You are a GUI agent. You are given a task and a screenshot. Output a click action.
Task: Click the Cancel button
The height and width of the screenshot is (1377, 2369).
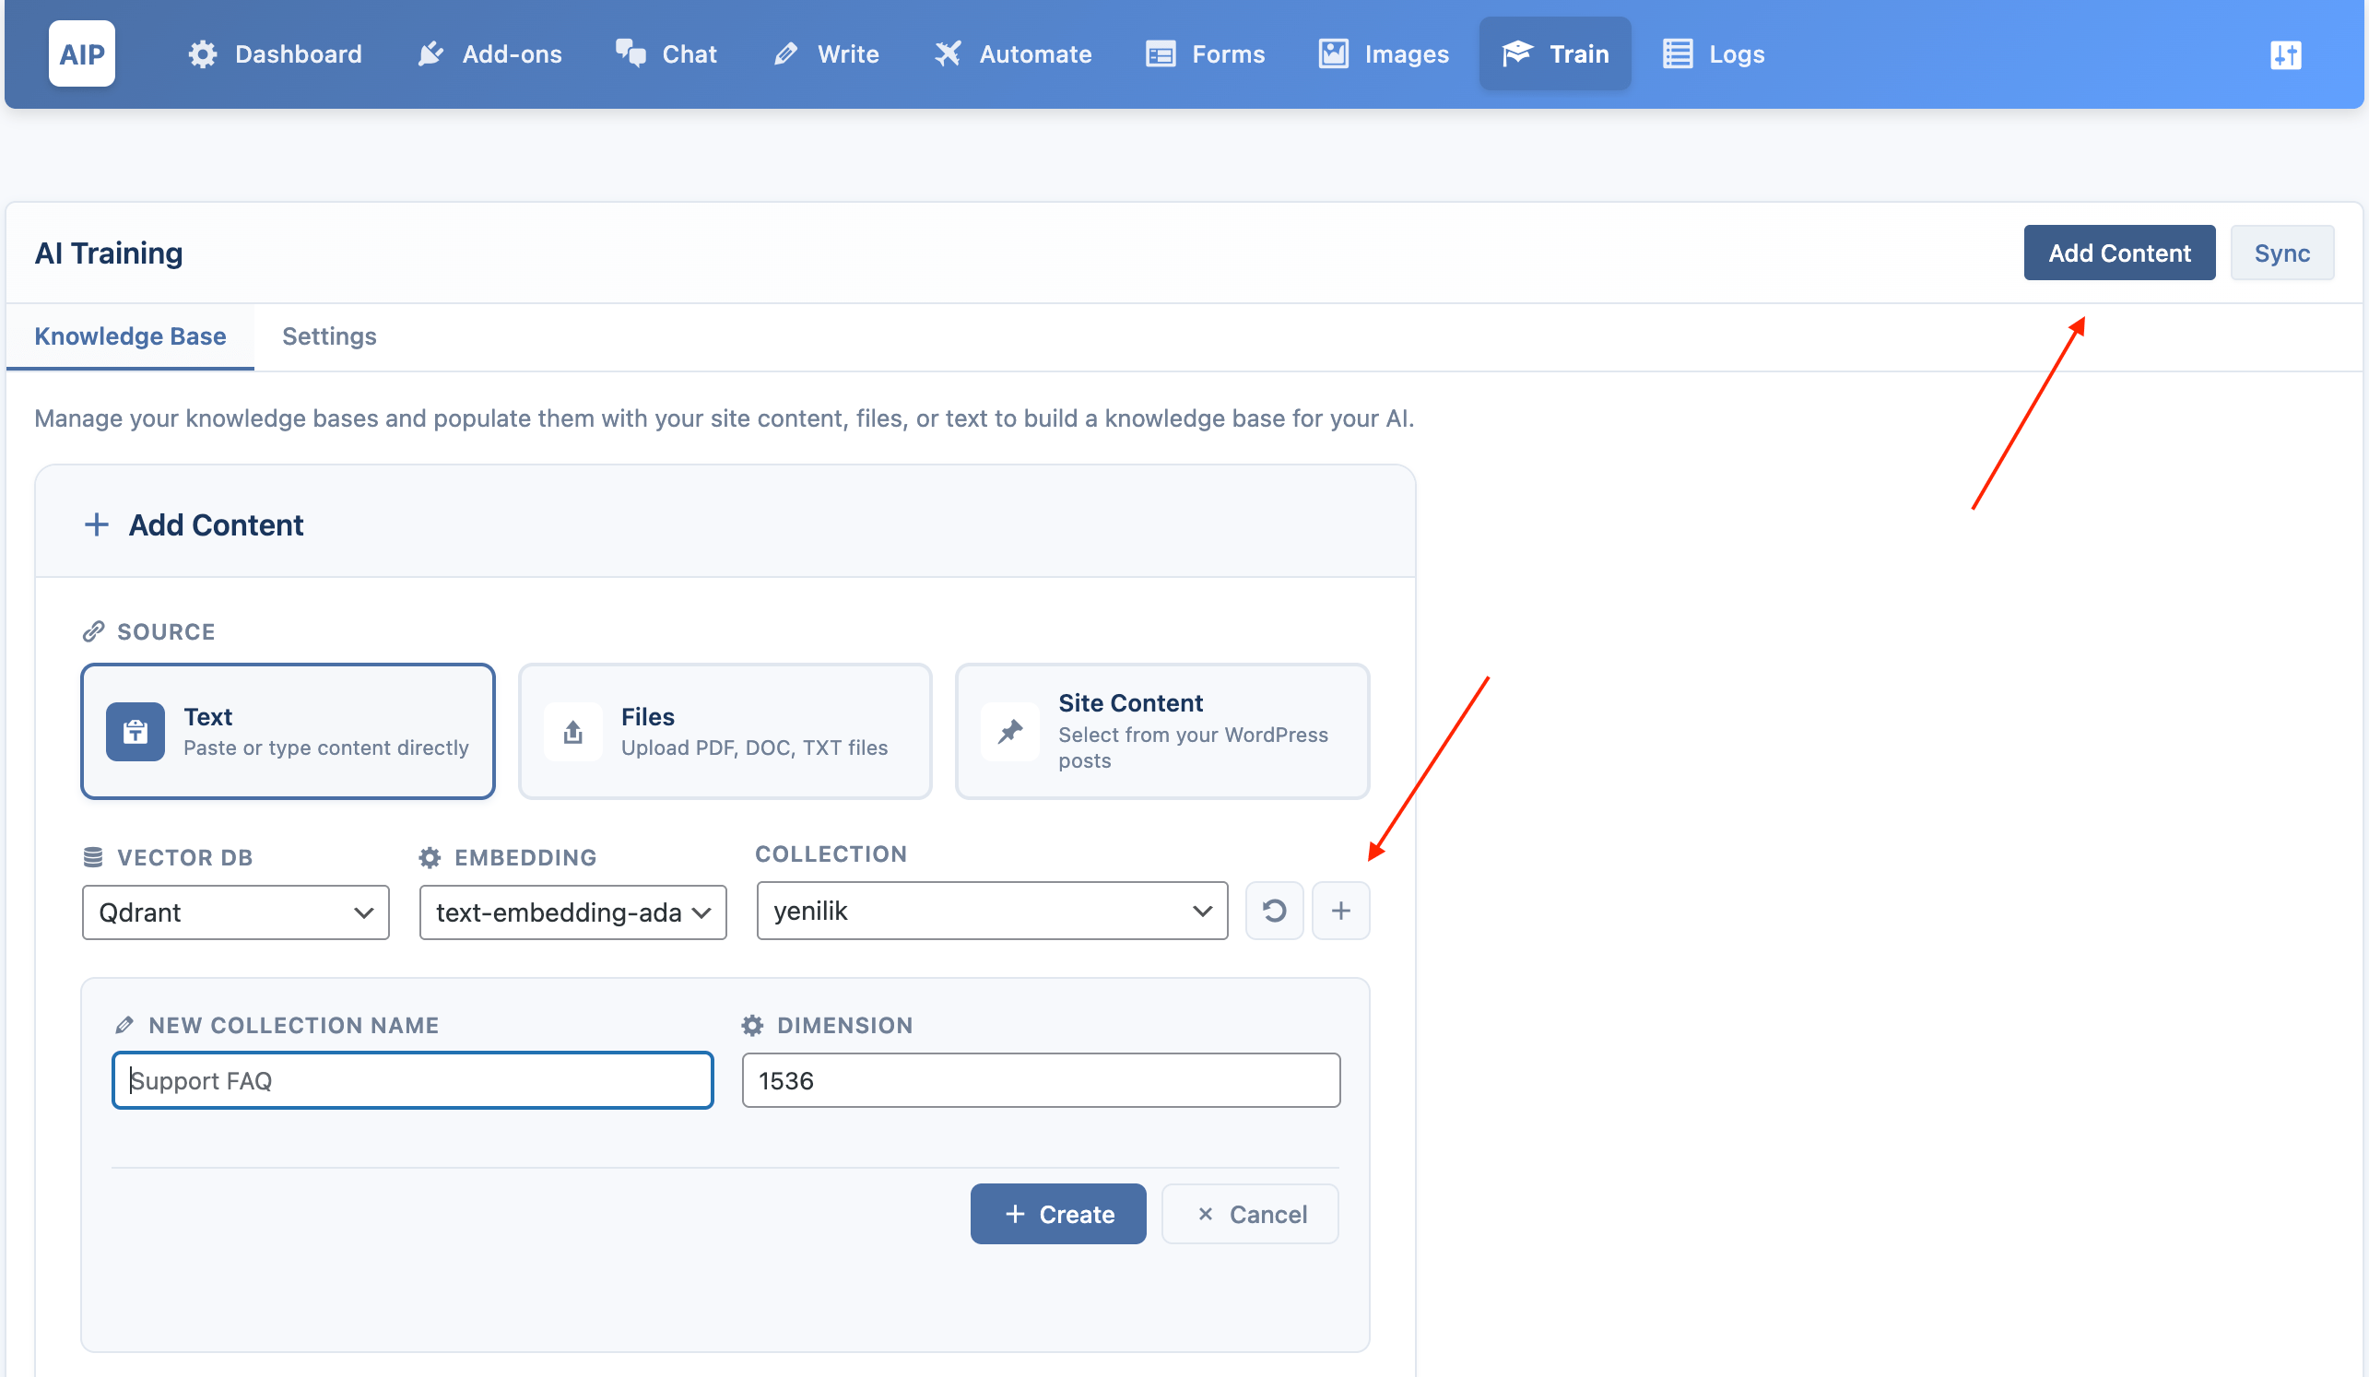coord(1249,1214)
